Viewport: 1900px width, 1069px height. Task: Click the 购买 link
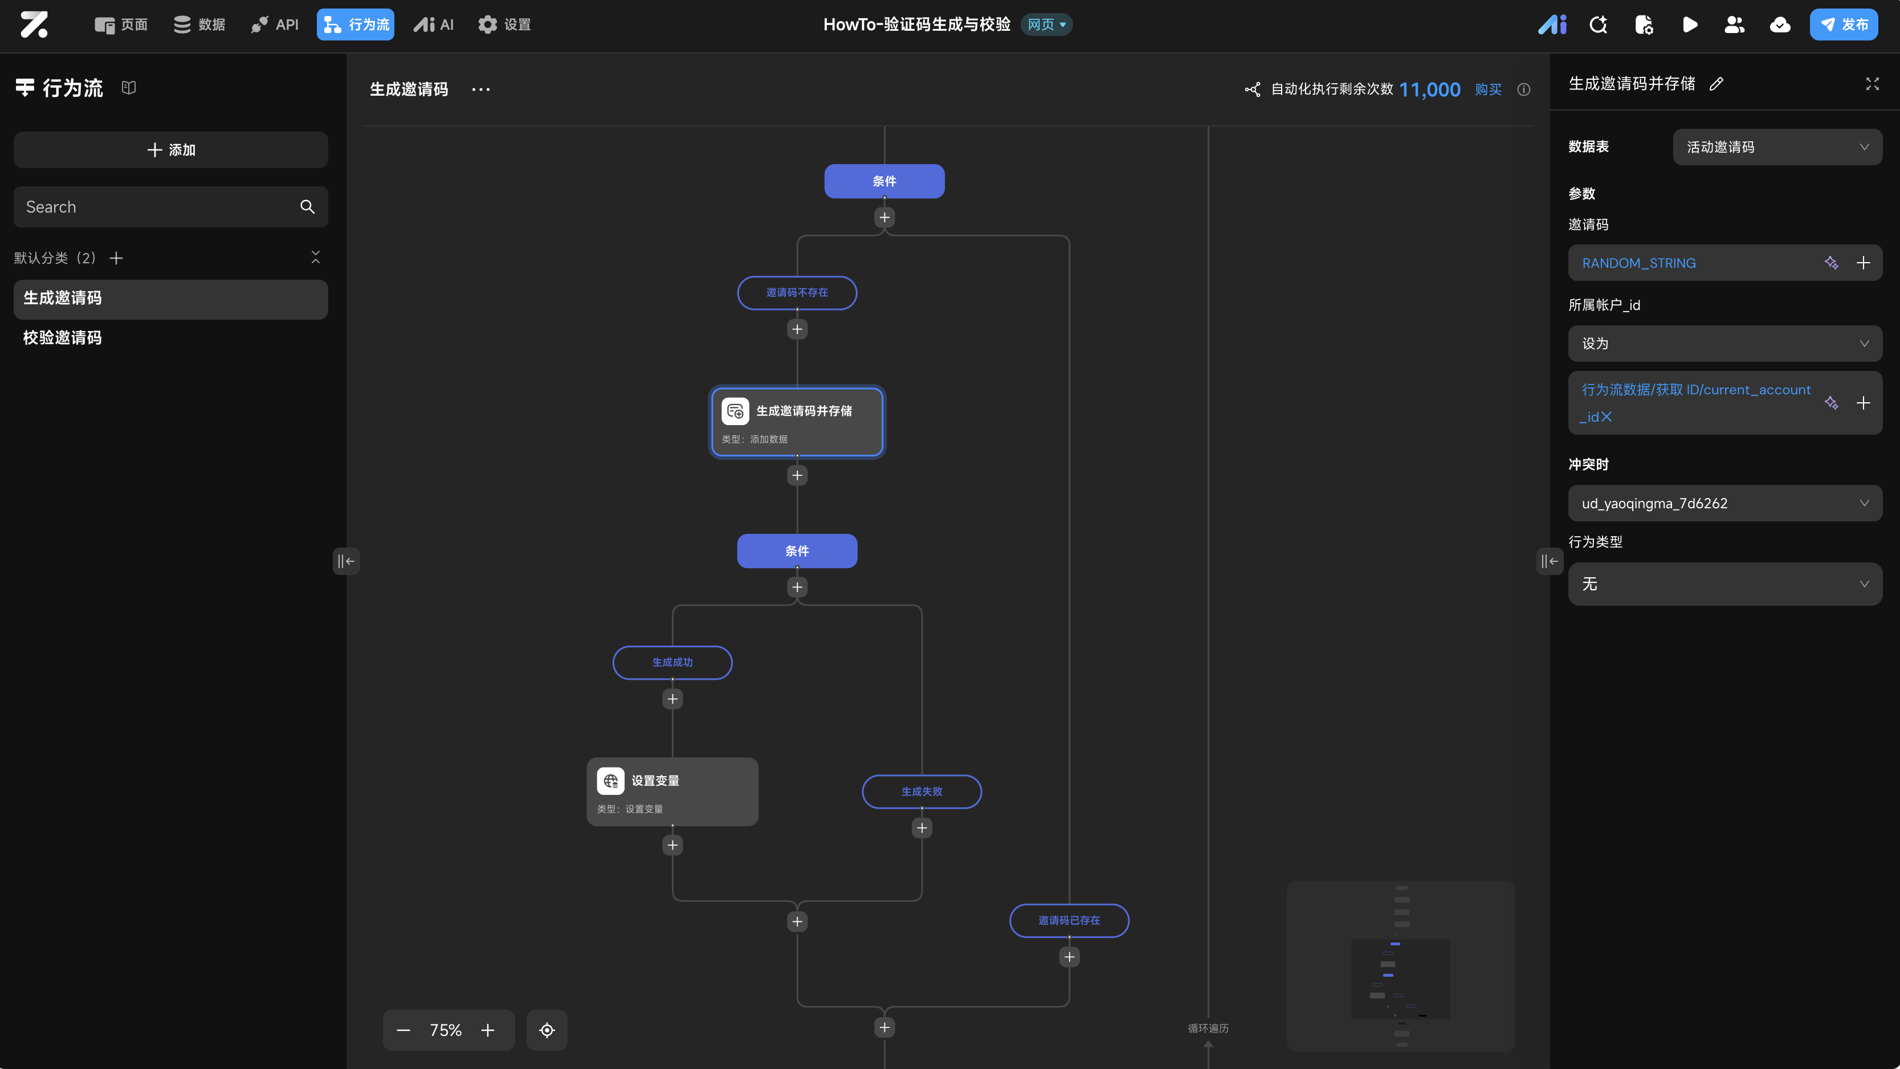1488,89
